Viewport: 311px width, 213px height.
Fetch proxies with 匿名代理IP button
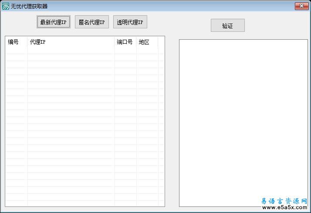pyautogui.click(x=92, y=22)
